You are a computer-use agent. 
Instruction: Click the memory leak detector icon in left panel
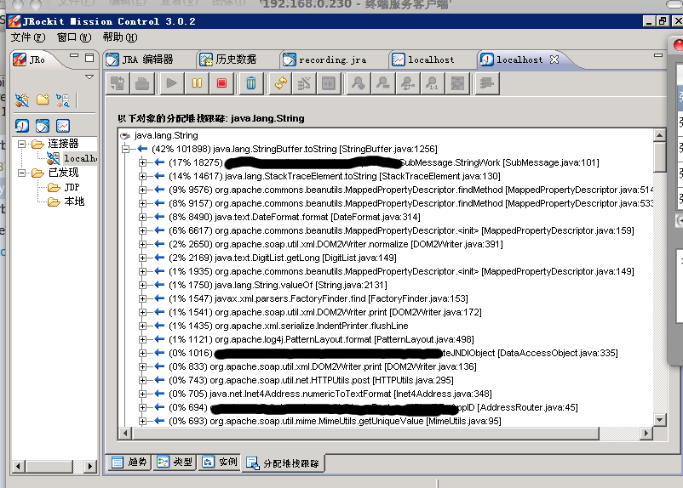pyautogui.click(x=22, y=126)
